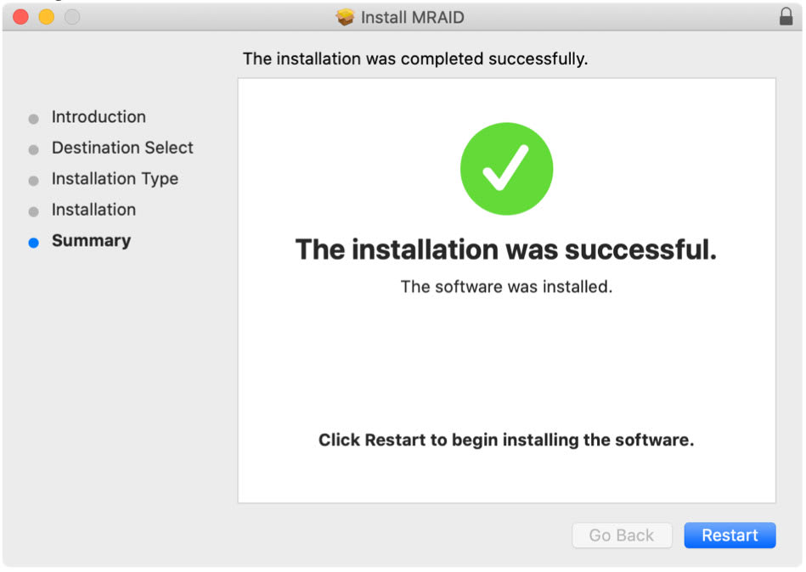
Task: Select the Introduction step in the sidebar
Action: pos(99,117)
